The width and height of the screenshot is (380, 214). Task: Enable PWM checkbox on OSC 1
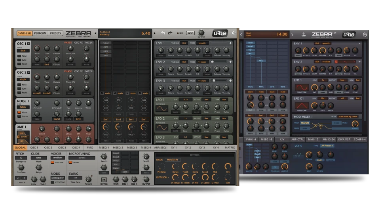coord(19,56)
